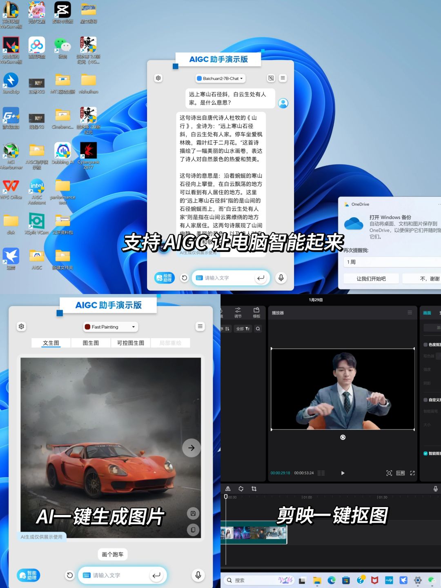
Task: Open the Intel AIGC Assistant shortcut
Action: tap(37, 192)
